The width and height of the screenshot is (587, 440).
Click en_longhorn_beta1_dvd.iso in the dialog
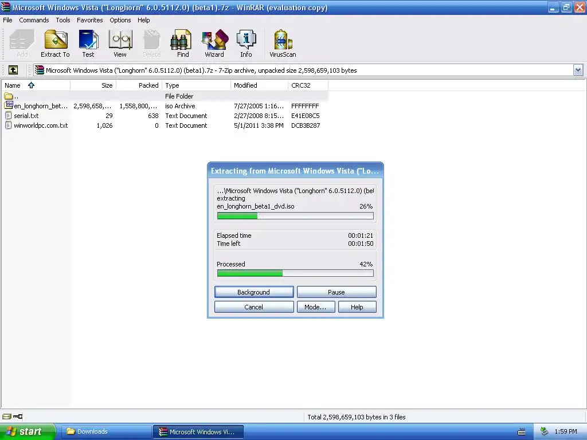click(256, 206)
